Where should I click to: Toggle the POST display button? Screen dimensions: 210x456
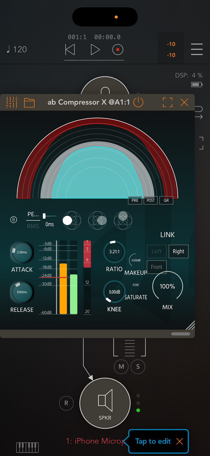151,200
